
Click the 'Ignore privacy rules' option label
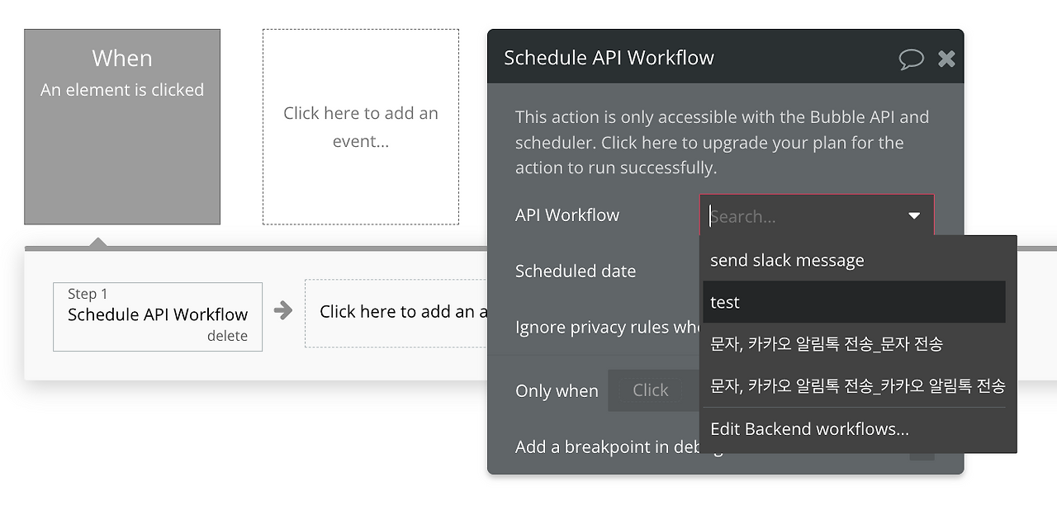point(608,327)
